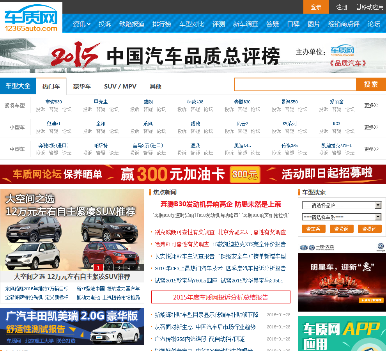Click the 车质网 12365auto.com logo
Viewport: 386px width, 351px height.
[31, 18]
